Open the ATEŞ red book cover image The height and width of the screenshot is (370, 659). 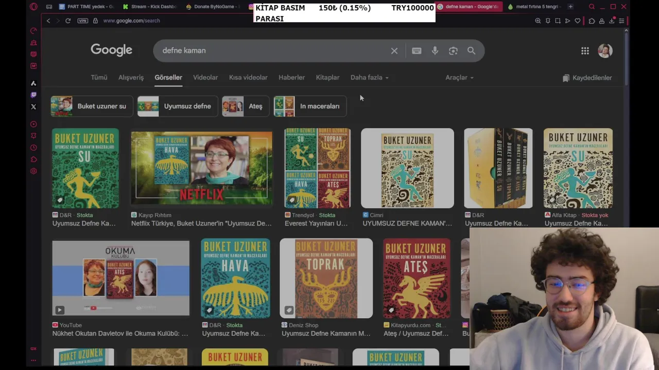pyautogui.click(x=417, y=278)
